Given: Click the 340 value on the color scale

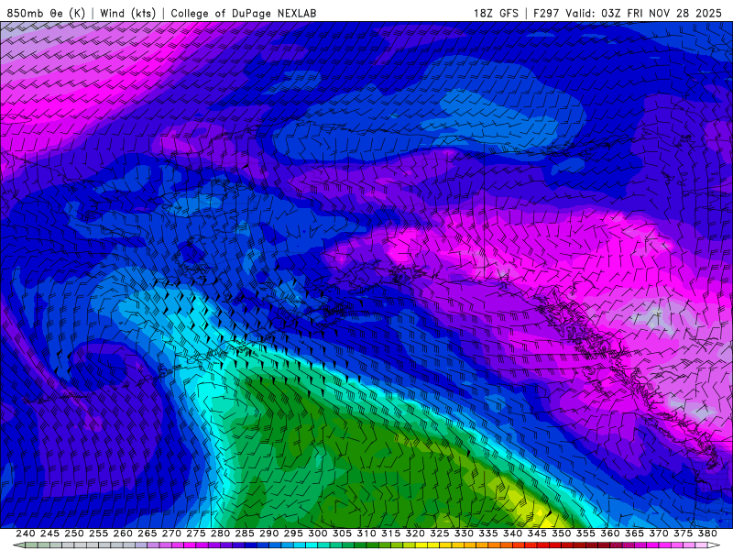Looking at the screenshot, I should pyautogui.click(x=513, y=533).
